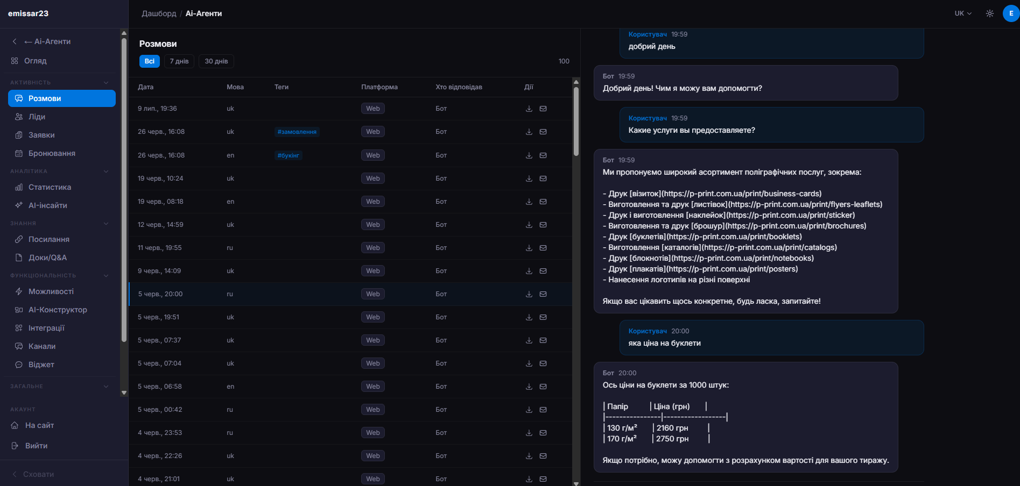The image size is (1020, 486).
Task: Go back to Ai-Агенти list
Action: point(41,41)
